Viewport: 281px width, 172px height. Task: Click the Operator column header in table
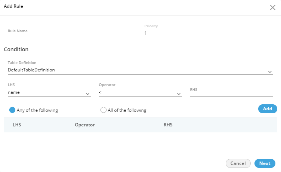84,125
